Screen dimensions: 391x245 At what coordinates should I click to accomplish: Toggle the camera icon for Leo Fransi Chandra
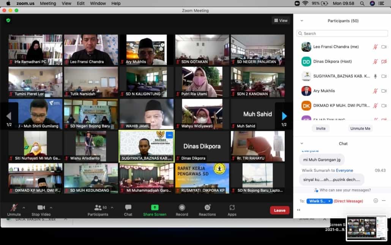coord(384,47)
